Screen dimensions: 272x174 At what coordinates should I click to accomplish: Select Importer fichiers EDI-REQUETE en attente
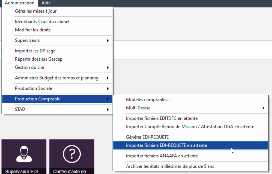click(x=191, y=145)
